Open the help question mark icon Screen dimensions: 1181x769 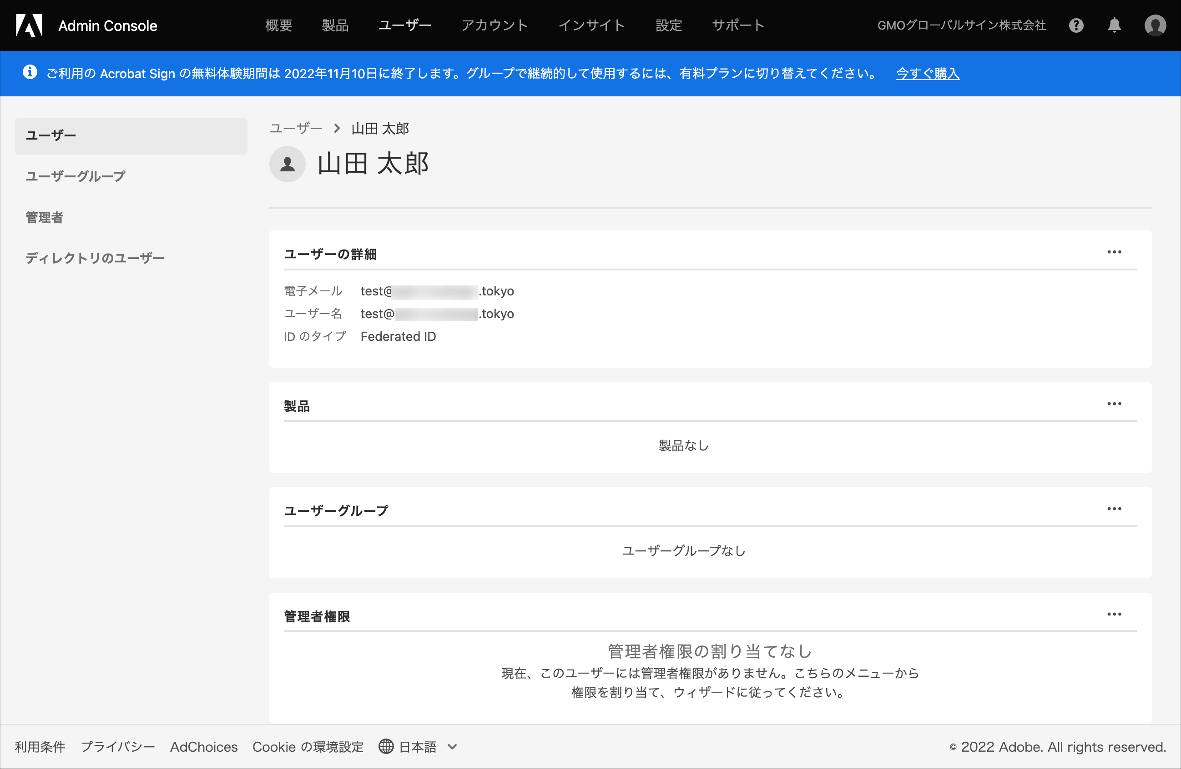point(1076,25)
